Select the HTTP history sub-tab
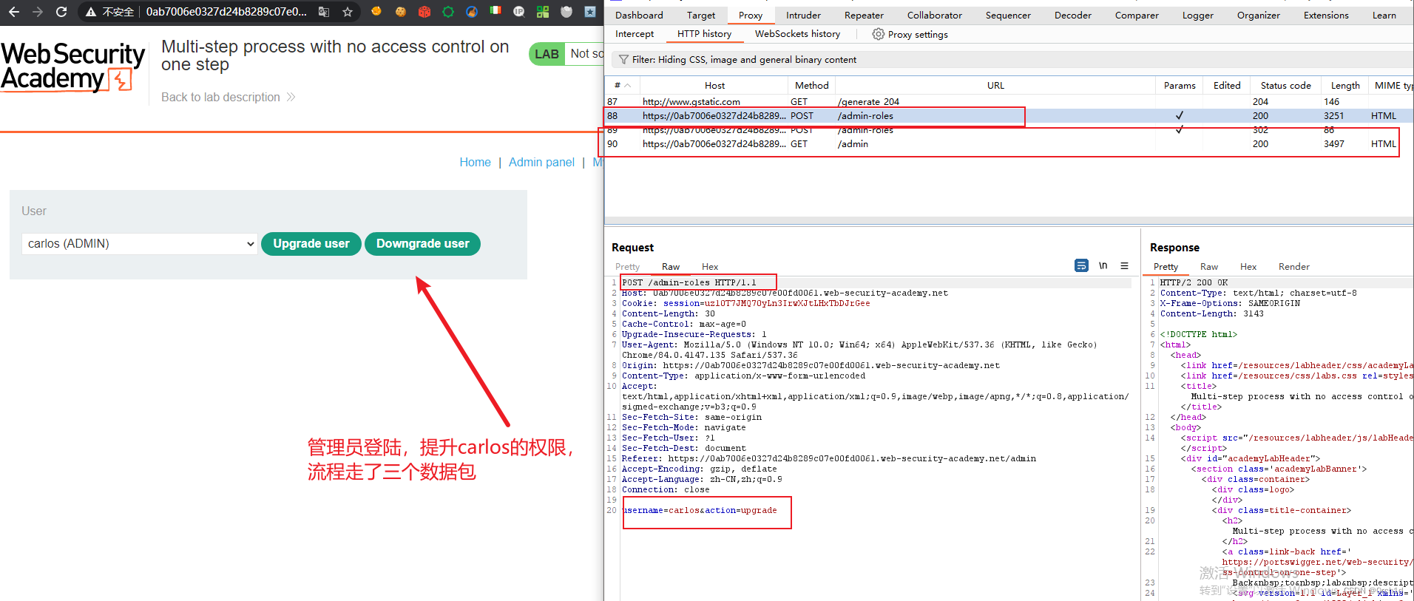1414x601 pixels. tap(704, 34)
